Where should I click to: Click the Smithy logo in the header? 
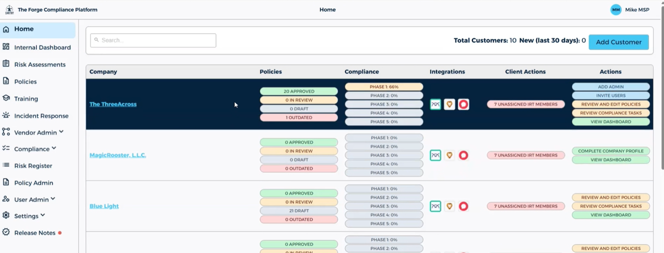(9, 10)
